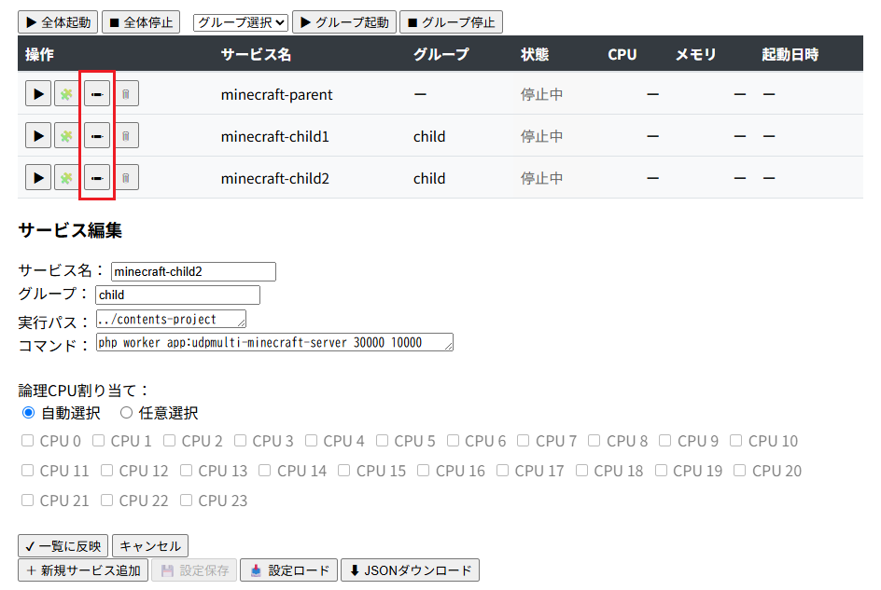
Task: Click inside the サービス名 input field
Action: pyautogui.click(x=192, y=271)
